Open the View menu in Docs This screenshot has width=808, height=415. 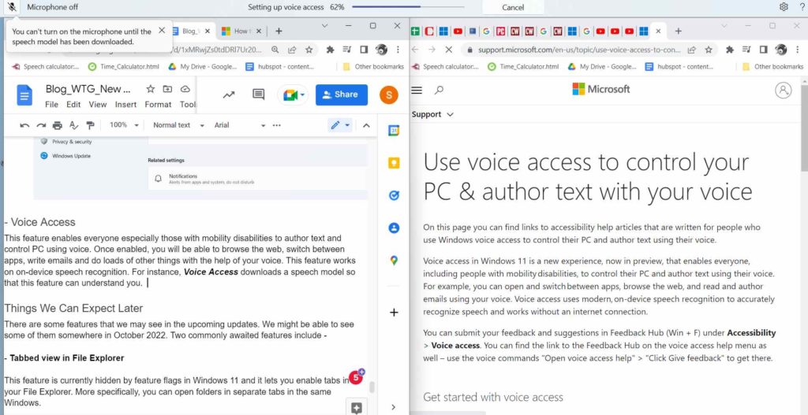(97, 105)
